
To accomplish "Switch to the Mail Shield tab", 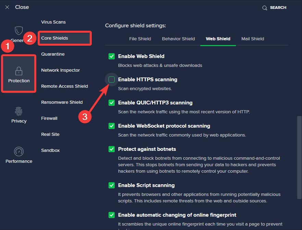I will pyautogui.click(x=253, y=39).
